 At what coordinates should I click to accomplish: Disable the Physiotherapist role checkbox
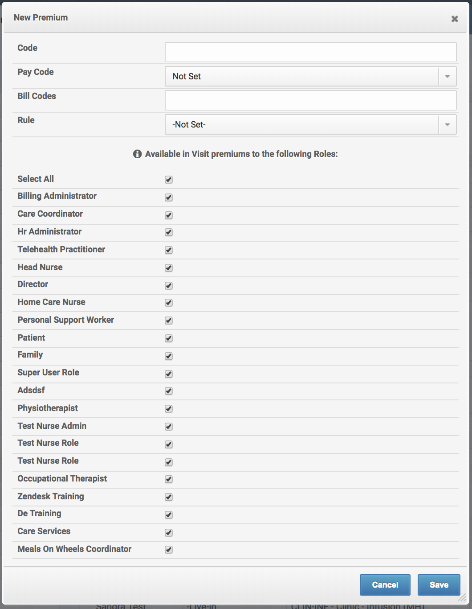[x=169, y=409]
